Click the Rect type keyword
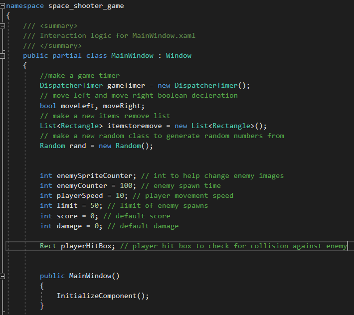Image resolution: width=354 pixels, height=315 pixels. (x=48, y=246)
